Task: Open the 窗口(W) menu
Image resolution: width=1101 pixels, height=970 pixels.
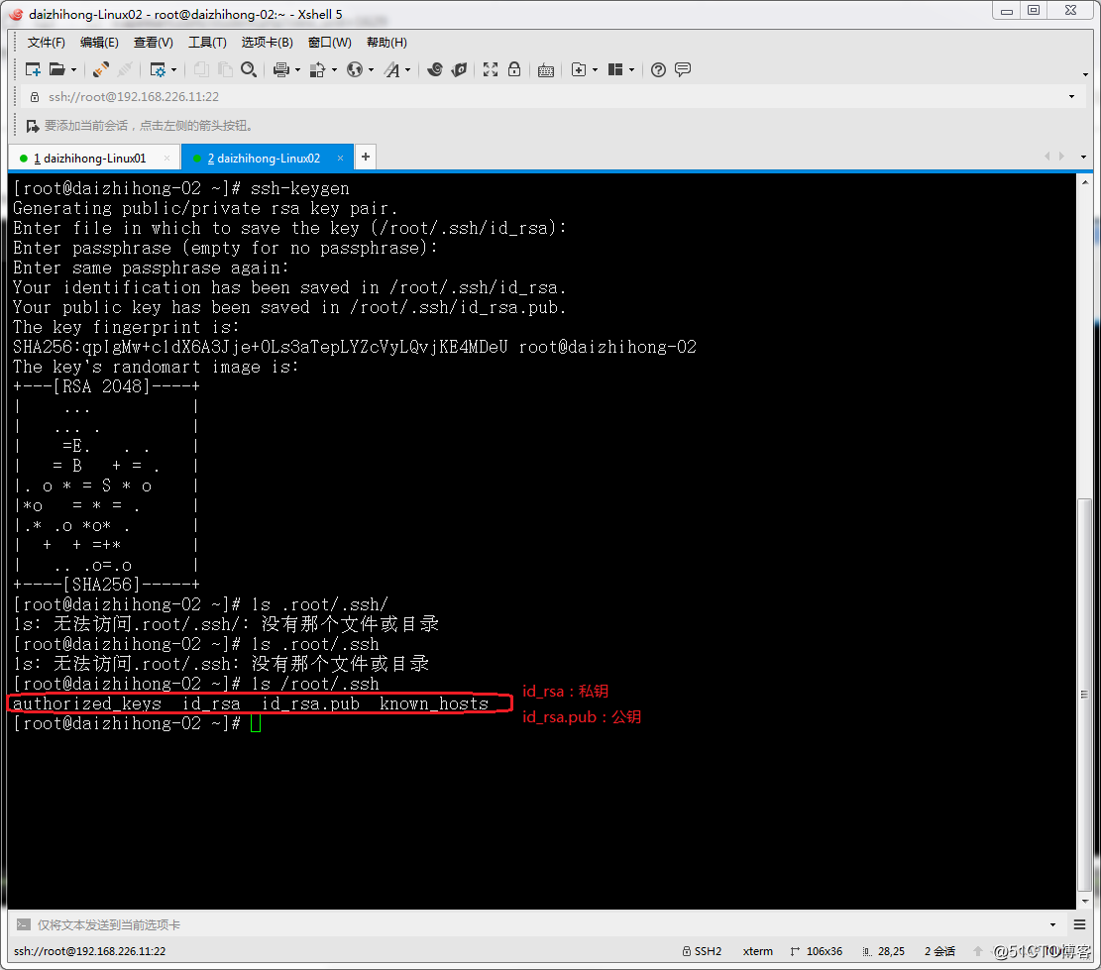Action: pyautogui.click(x=329, y=43)
